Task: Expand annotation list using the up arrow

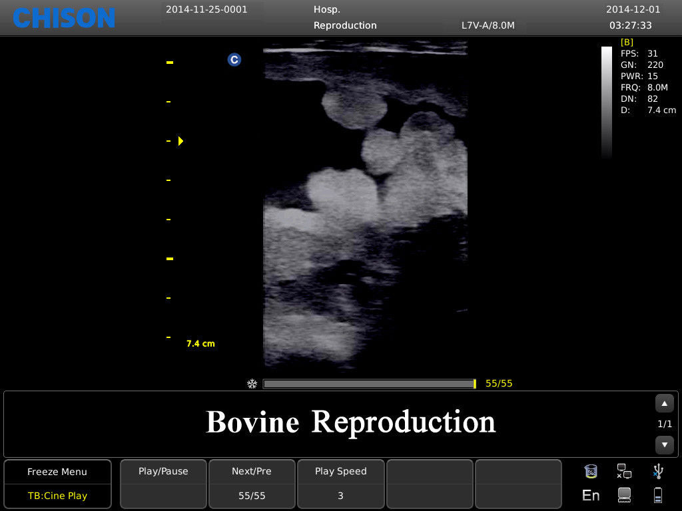Action: pyautogui.click(x=664, y=403)
